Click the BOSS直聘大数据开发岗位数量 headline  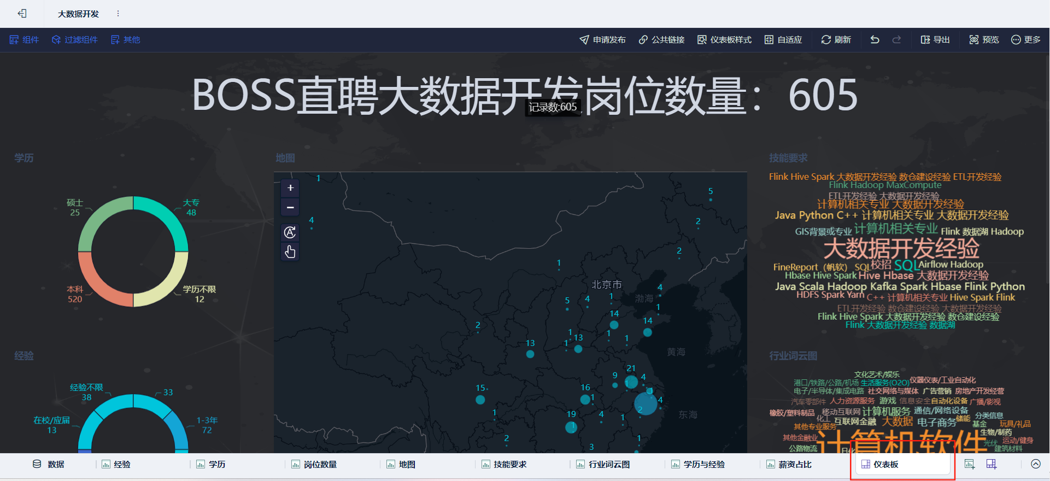click(x=525, y=96)
